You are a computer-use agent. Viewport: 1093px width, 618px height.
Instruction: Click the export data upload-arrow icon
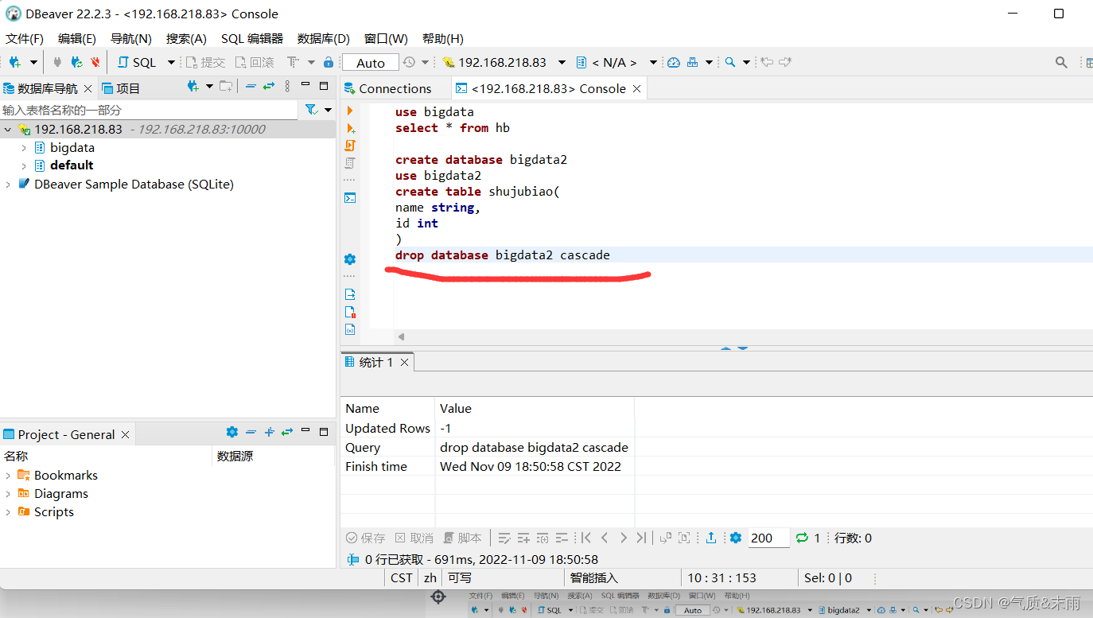[711, 538]
